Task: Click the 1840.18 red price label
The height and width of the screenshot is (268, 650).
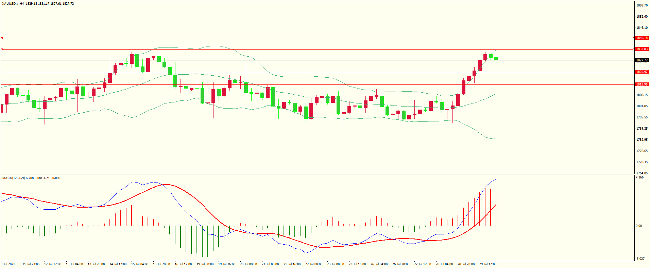Action: pyautogui.click(x=642, y=38)
